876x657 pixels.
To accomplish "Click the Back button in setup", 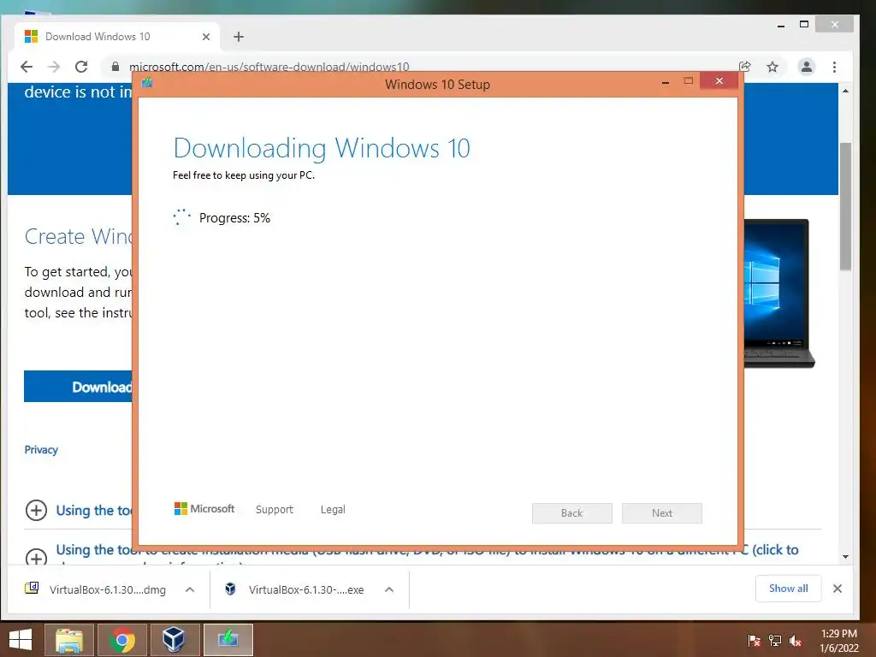I will pos(572,513).
